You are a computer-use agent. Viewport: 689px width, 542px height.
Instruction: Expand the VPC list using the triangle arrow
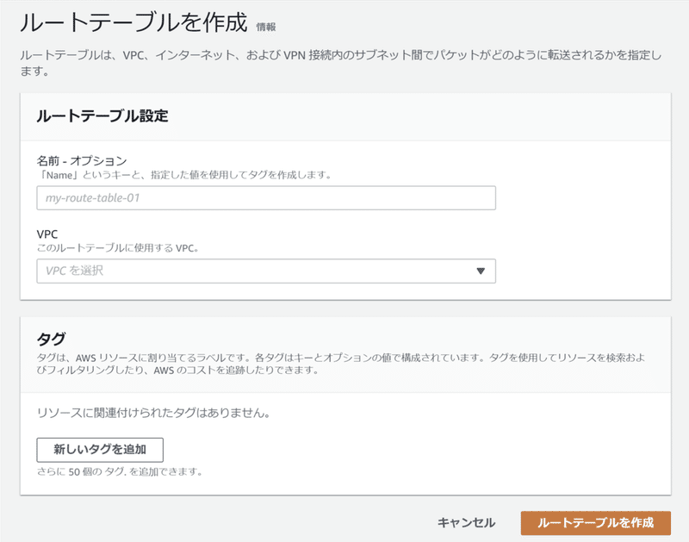point(481,271)
